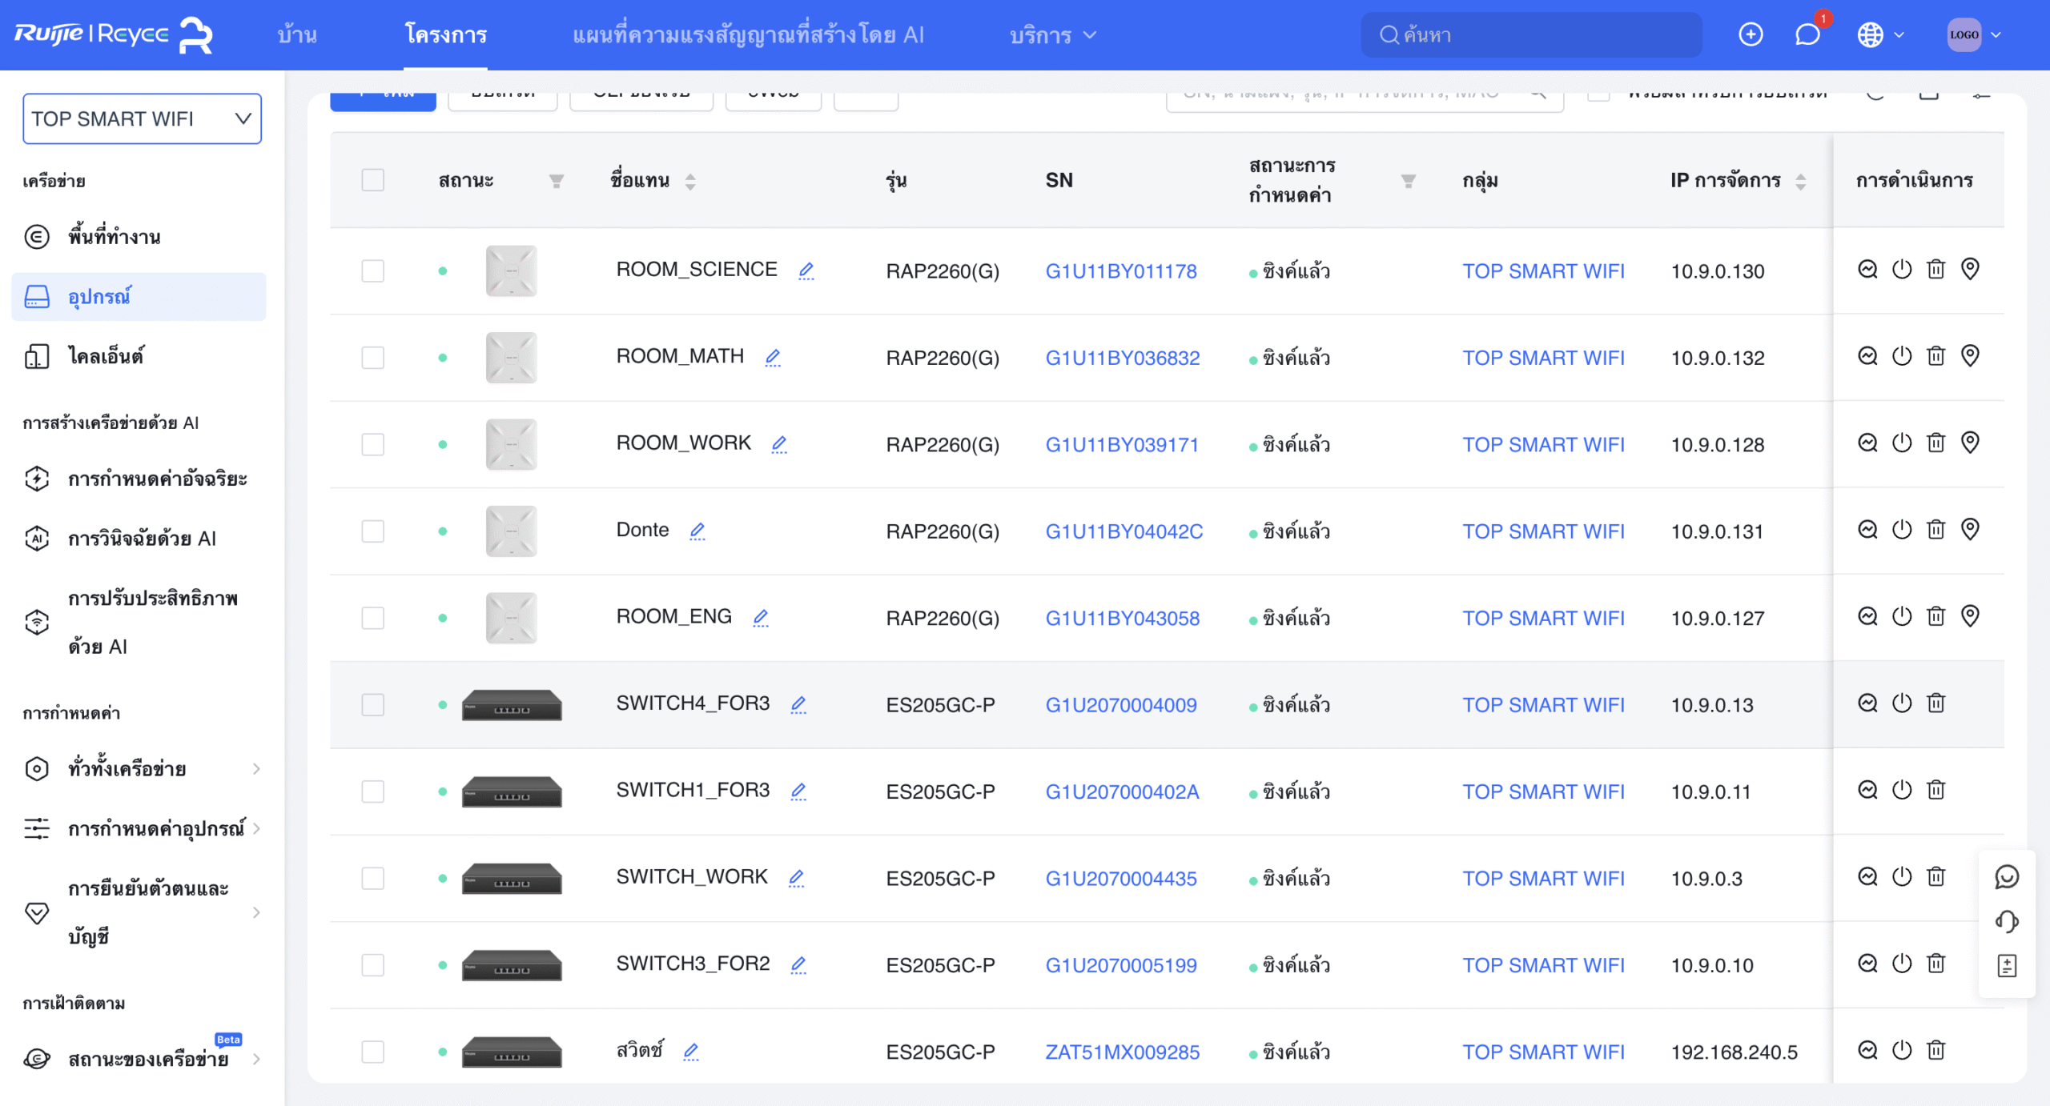Click the ค้นหา search field in header

tap(1529, 34)
